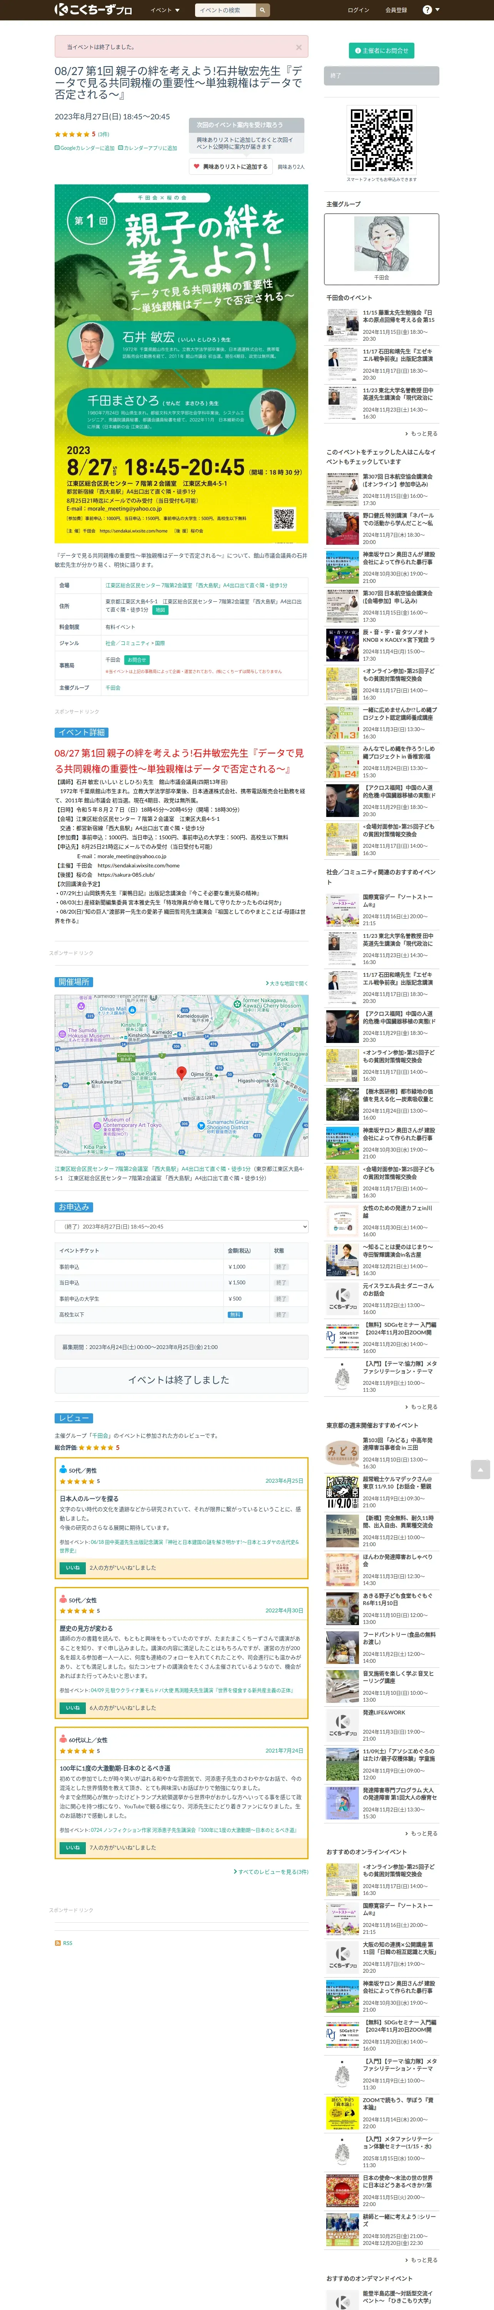
Task: Click the ¥1,000 price for 事前申込
Action: click(237, 1266)
